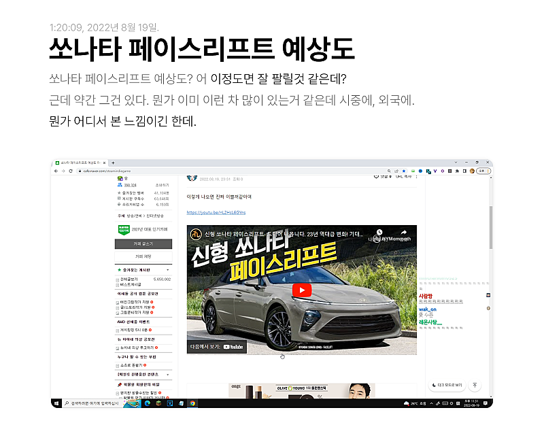
Task: Click the wak_on chat username
Action: point(428,309)
